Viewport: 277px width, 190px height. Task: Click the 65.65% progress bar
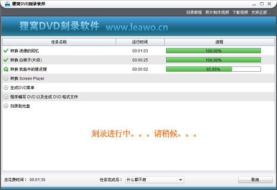point(213,69)
